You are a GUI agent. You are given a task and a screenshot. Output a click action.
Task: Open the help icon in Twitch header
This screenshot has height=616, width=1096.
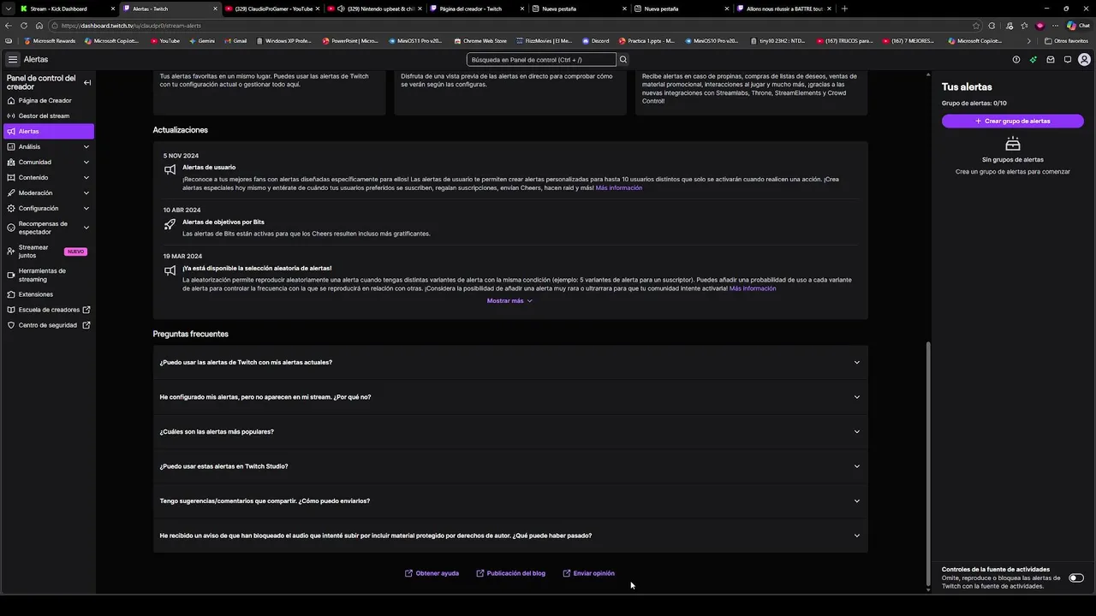point(1016,59)
